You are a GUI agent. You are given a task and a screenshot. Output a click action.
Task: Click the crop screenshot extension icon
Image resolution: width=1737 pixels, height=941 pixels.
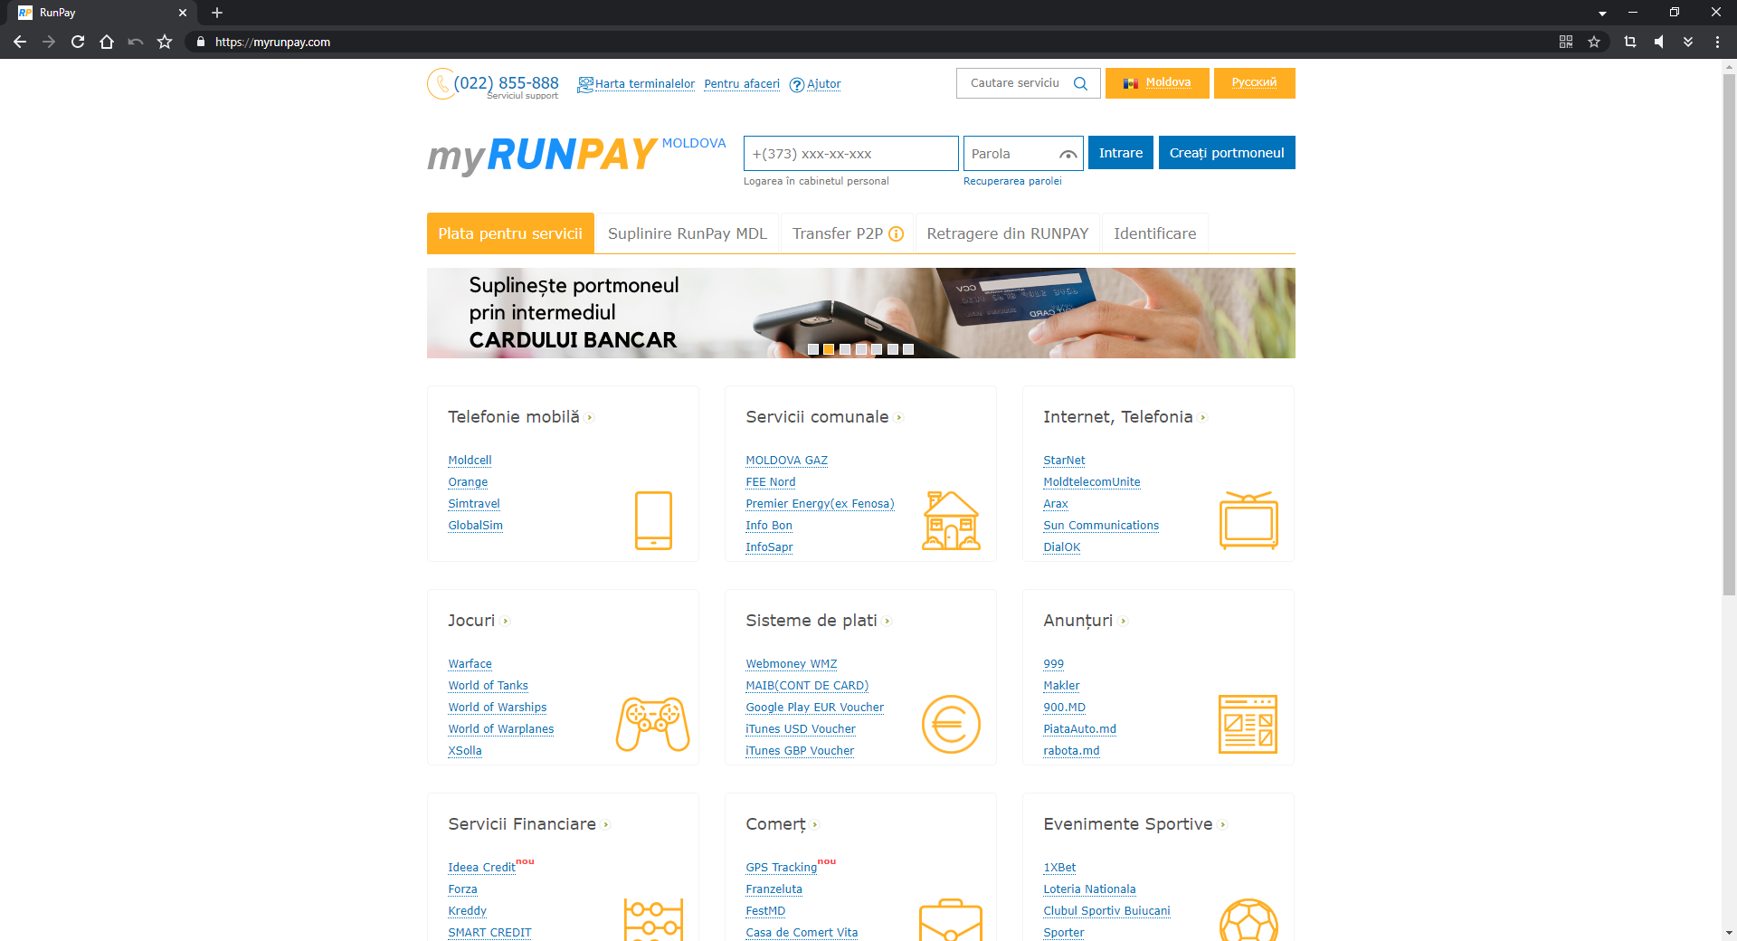click(x=1630, y=42)
